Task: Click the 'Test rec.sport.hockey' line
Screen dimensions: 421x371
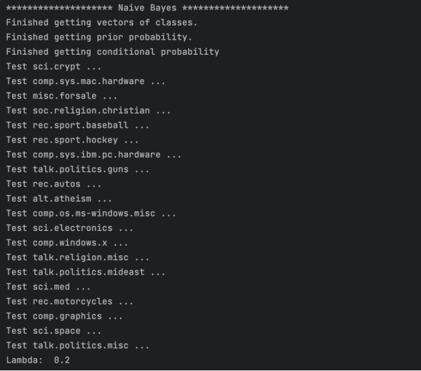Action: pyautogui.click(x=72, y=140)
